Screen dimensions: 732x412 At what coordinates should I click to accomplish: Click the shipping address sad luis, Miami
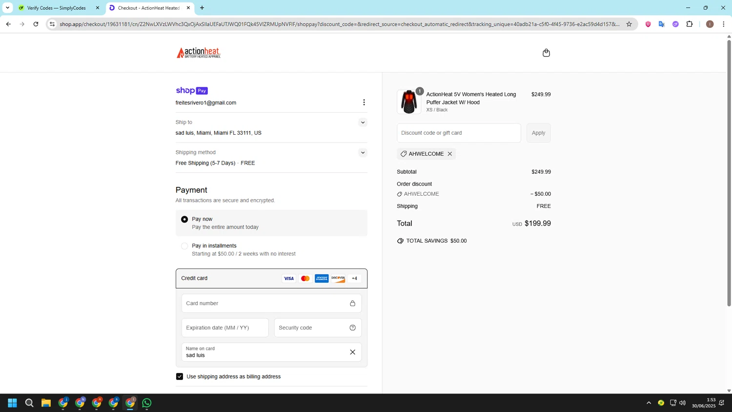(x=218, y=133)
